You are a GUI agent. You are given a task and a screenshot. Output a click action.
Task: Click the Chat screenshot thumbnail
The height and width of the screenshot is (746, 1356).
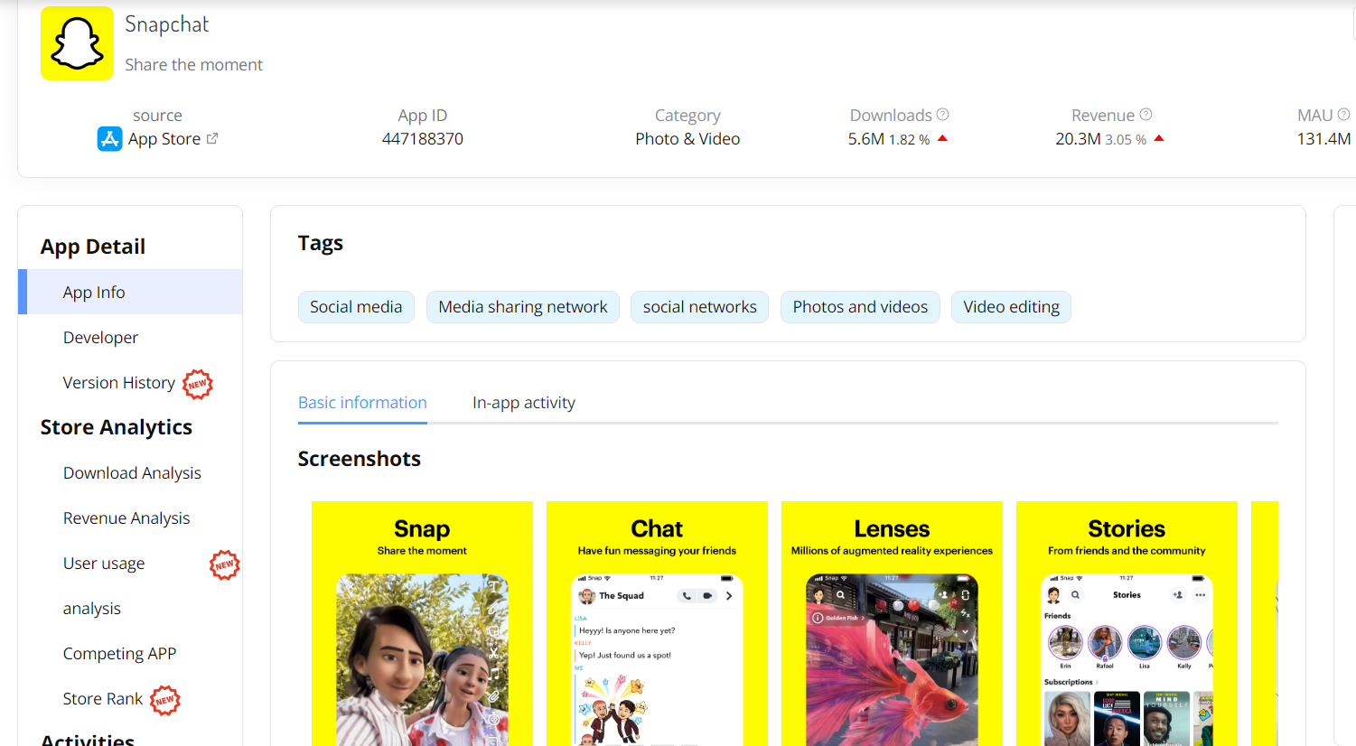click(657, 623)
